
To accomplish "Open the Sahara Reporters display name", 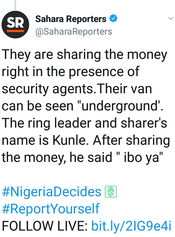I will (x=71, y=19).
